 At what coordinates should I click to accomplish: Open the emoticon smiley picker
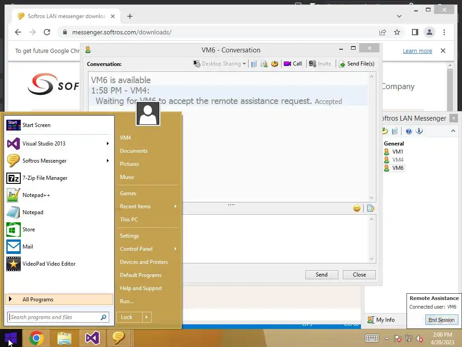coord(357,208)
